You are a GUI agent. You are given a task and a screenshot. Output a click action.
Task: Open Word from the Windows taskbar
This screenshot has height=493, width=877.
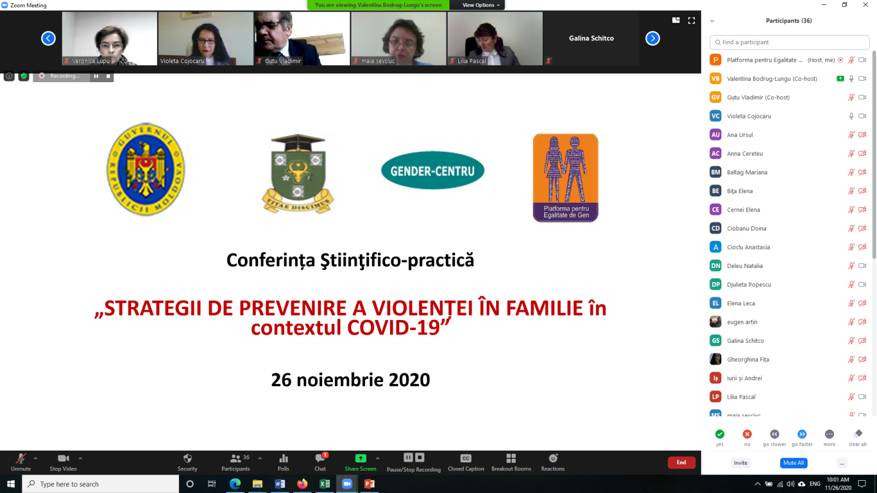280,484
